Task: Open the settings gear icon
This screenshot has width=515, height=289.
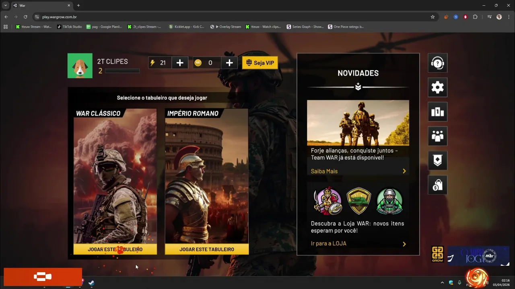Action: 437,88
